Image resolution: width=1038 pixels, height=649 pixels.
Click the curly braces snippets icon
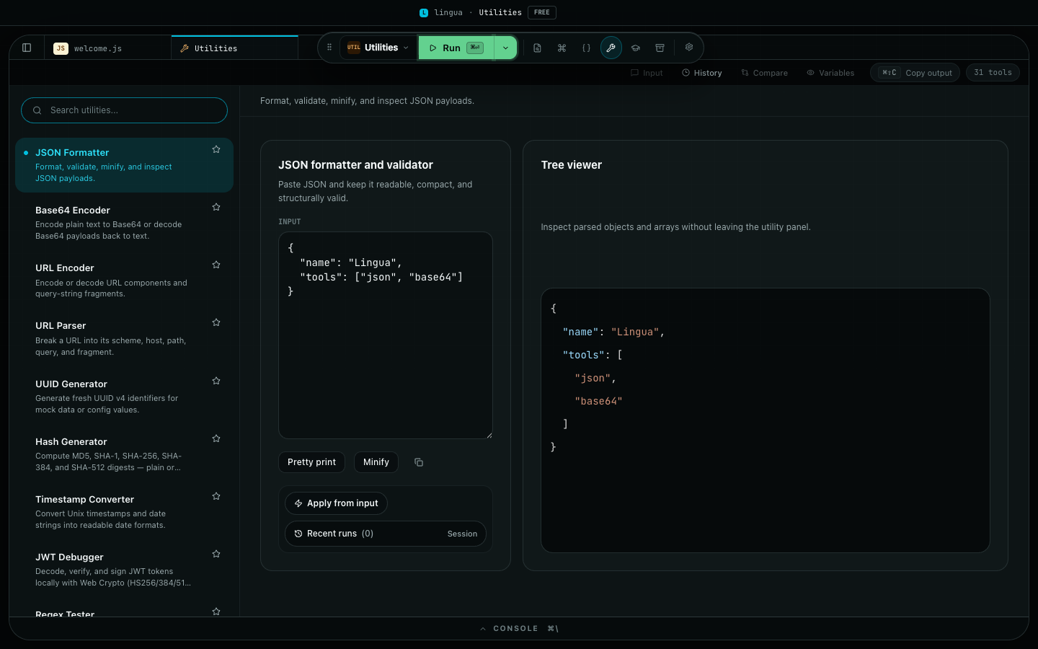point(586,48)
